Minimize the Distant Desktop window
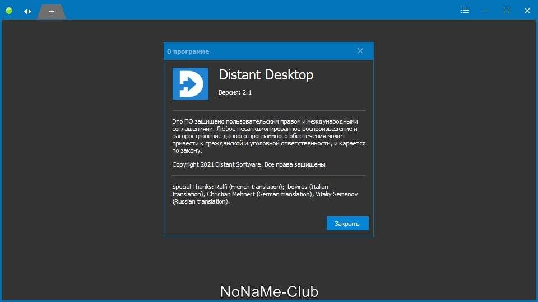Image resolution: width=538 pixels, height=302 pixels. tap(486, 11)
